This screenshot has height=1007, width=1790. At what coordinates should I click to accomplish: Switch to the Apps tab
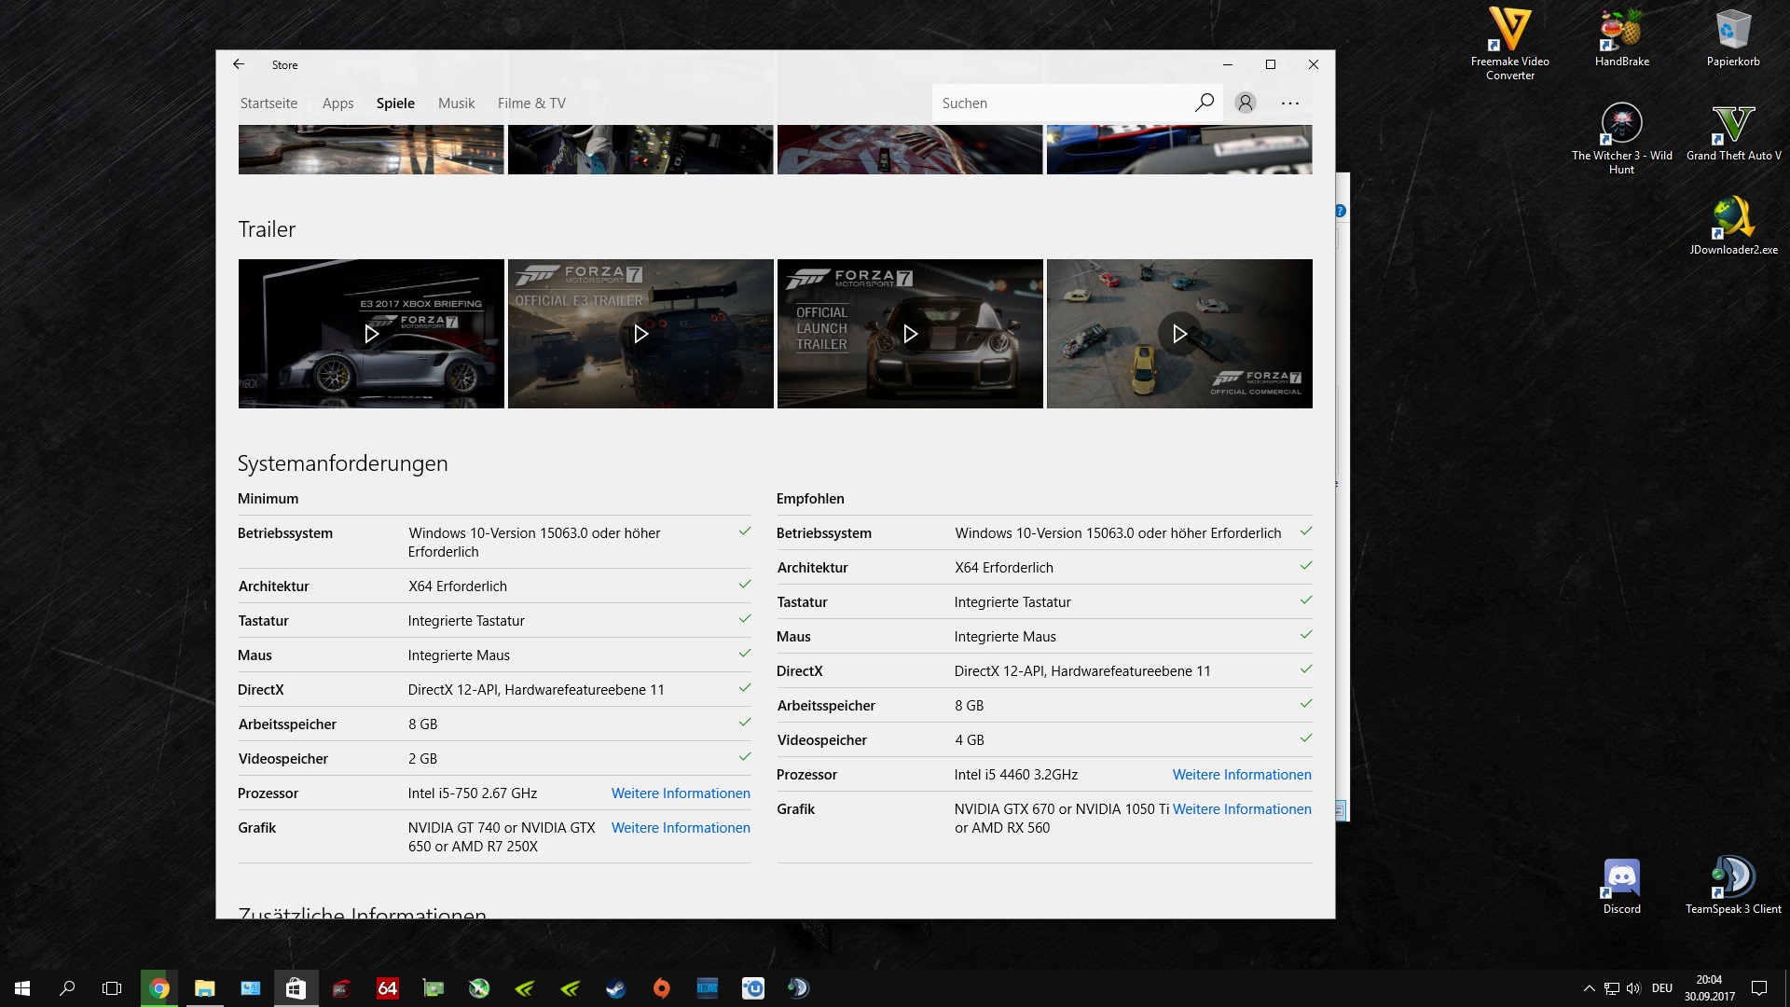click(337, 103)
